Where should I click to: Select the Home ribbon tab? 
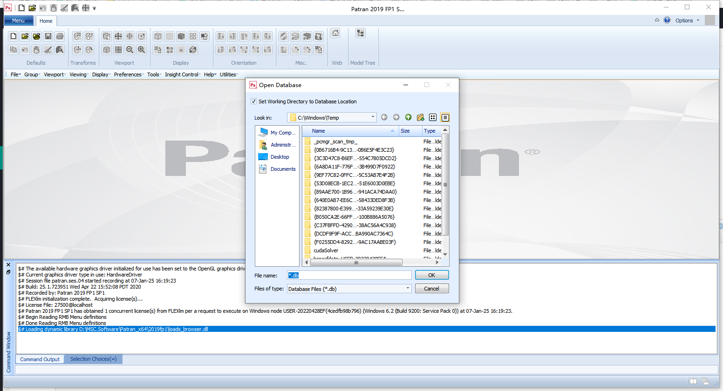click(x=46, y=21)
